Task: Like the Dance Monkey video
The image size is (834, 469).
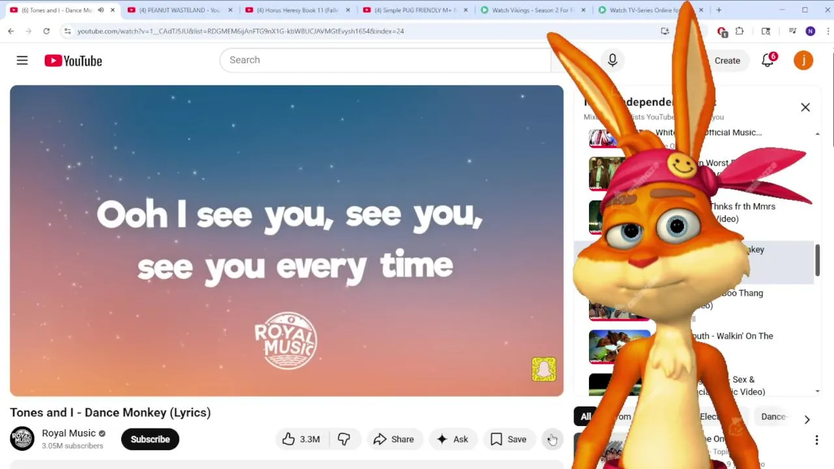Action: 301,439
